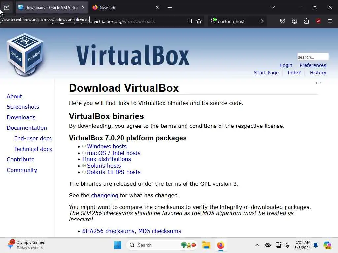
Task: Open Copilot preview icon on taskbar
Action: 327,245
